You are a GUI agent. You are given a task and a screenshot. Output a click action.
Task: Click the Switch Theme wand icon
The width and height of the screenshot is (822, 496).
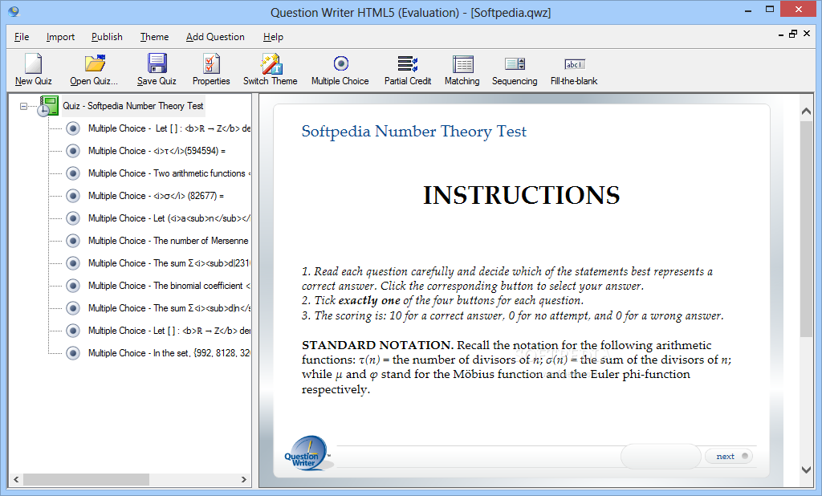[x=271, y=64]
